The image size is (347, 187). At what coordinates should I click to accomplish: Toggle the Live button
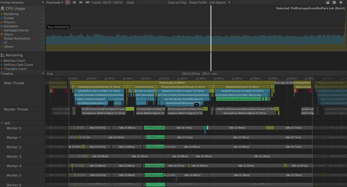(50, 74)
